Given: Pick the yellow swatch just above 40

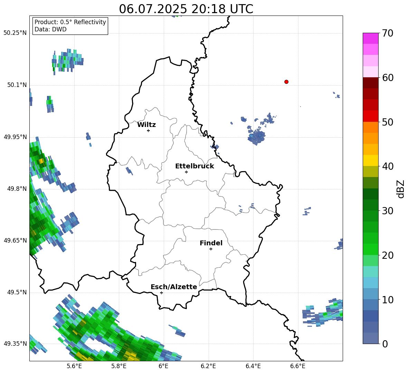Looking at the screenshot, I should (x=370, y=161).
